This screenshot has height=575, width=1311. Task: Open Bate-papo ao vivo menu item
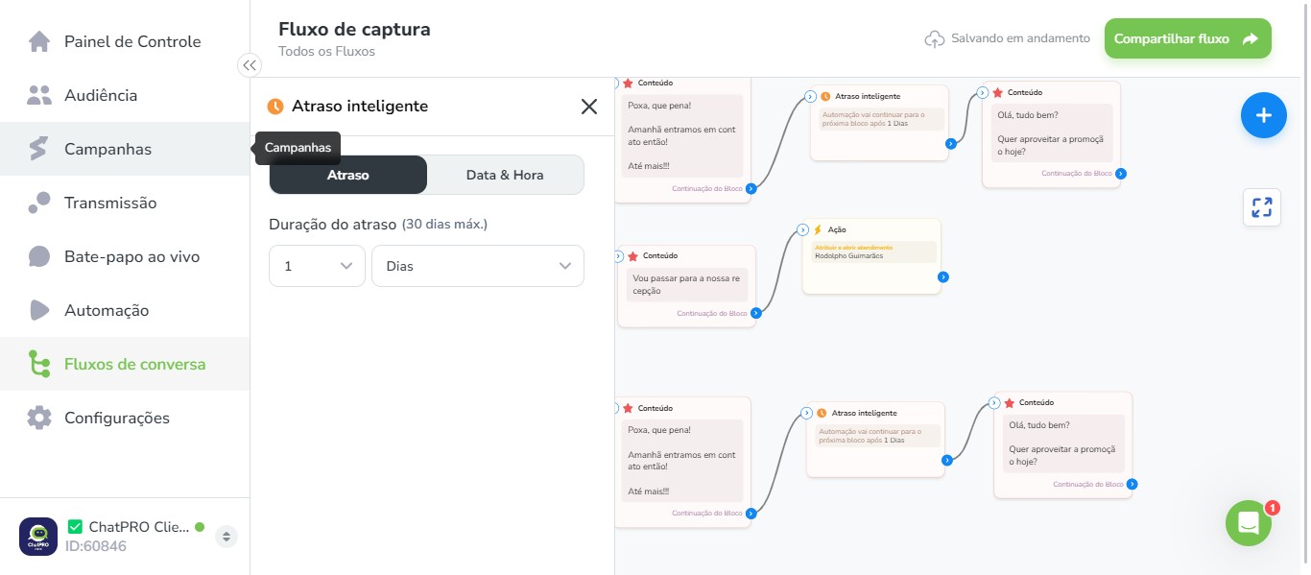(125, 256)
